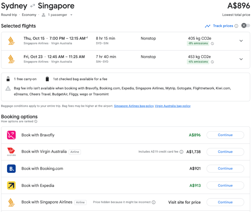Click the info icon next to Track prices
The height and width of the screenshot is (212, 252).
[x=236, y=26]
